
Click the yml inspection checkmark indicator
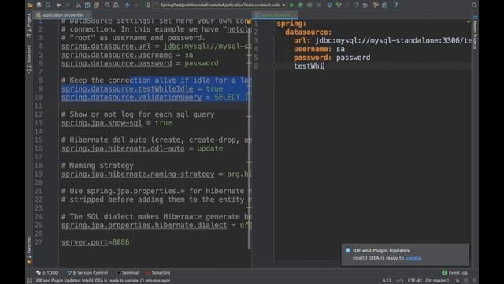coord(469,21)
